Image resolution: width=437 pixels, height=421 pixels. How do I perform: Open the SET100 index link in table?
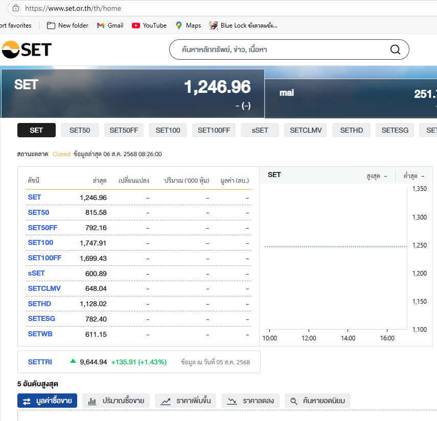pos(40,242)
